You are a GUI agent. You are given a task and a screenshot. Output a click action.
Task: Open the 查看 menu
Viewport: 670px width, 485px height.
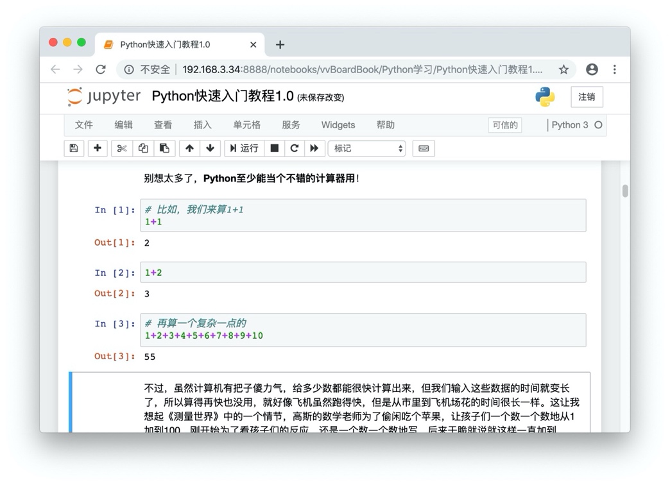pos(163,124)
